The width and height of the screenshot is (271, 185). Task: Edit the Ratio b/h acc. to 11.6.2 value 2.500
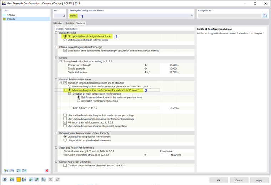[x=173, y=108]
